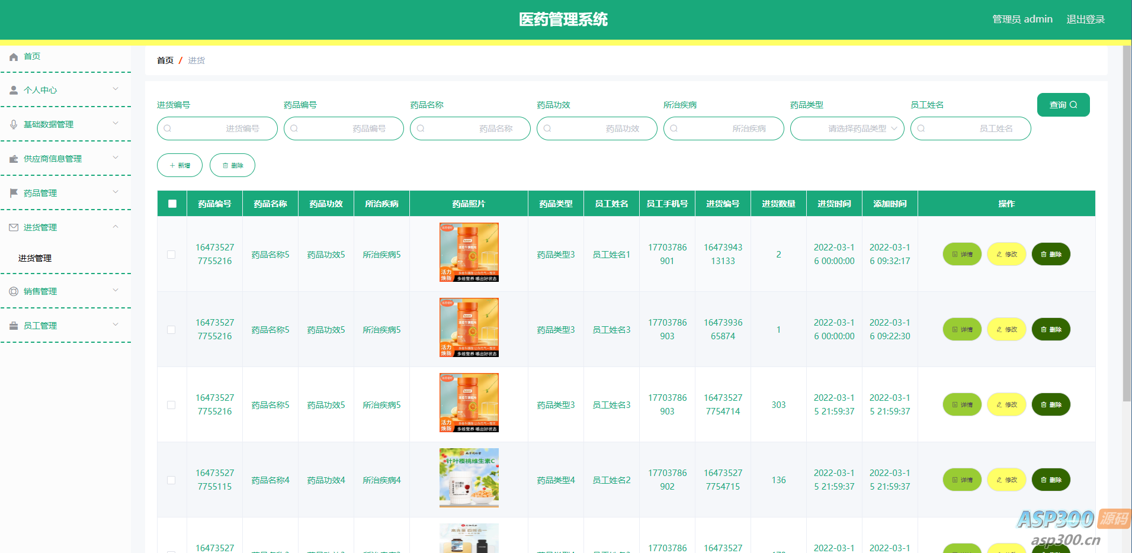Click the flag icon for 药品管理

[14, 193]
